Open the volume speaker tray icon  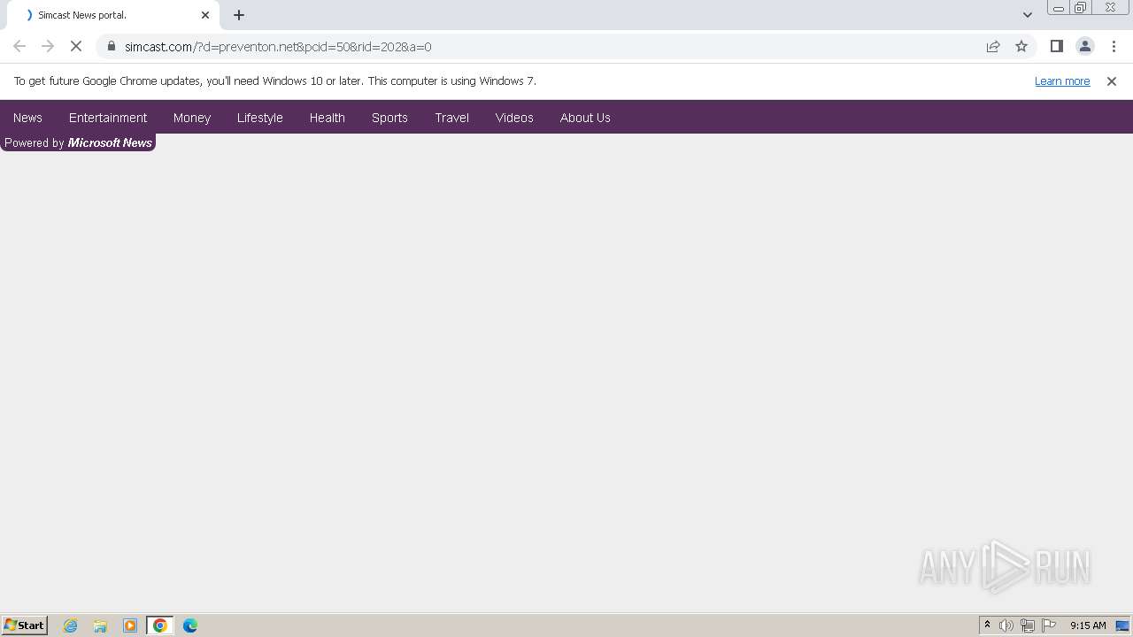1006,625
